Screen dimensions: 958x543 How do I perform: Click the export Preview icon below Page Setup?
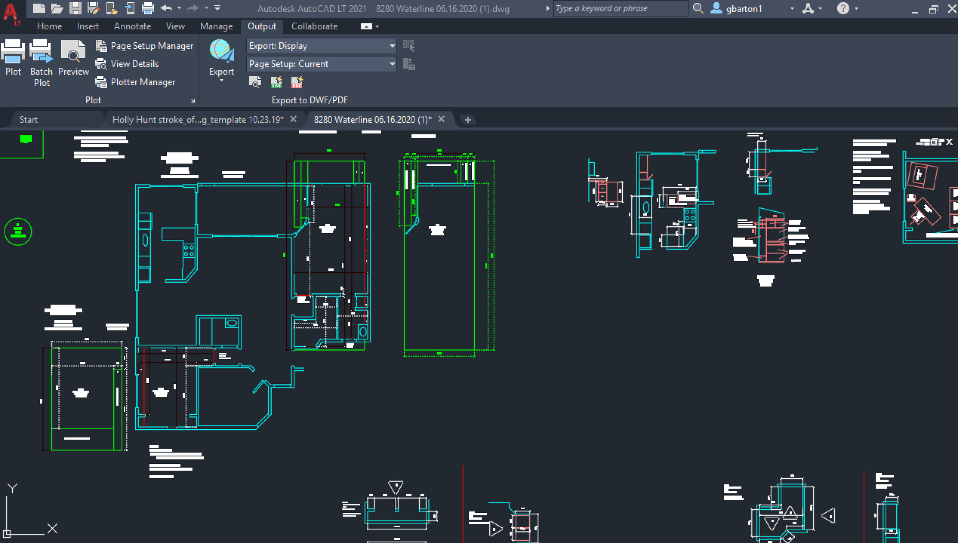pos(255,82)
